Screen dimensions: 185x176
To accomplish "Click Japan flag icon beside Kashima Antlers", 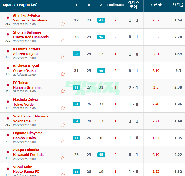I will pos(8,51).
